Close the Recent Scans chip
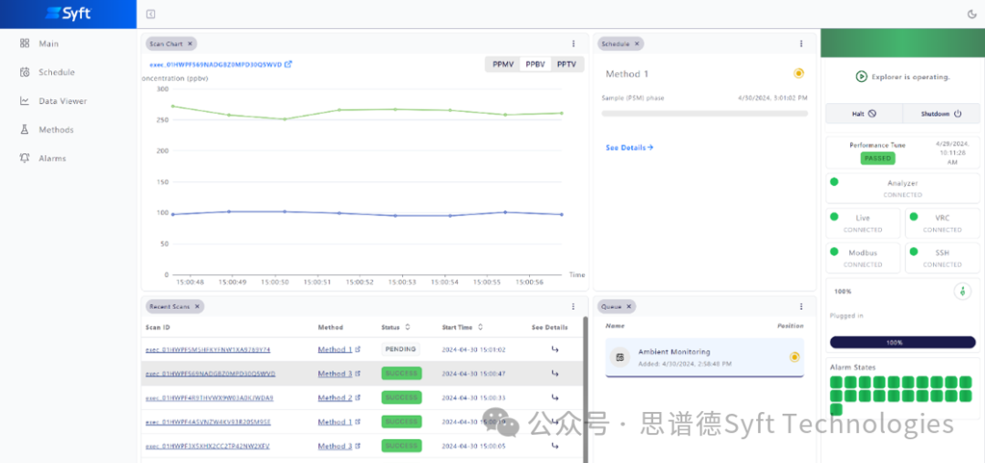Screen dimensions: 985x463 point(197,306)
